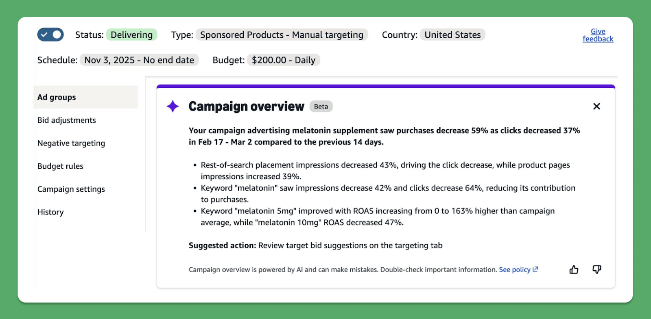Open the Give feedback link
This screenshot has height=319, width=651.
tap(598, 35)
